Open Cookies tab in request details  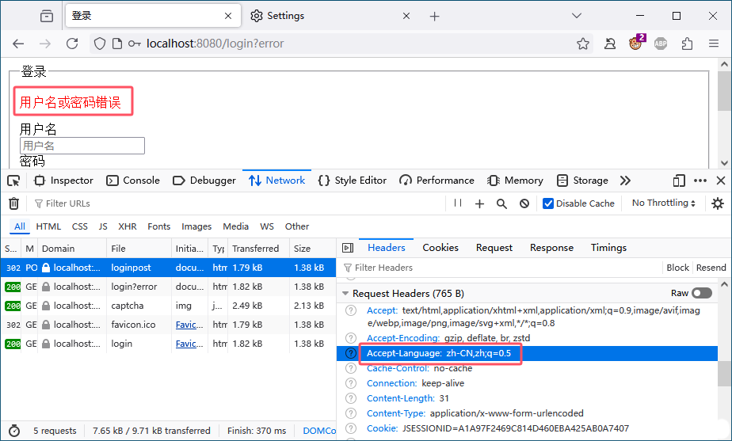point(440,248)
